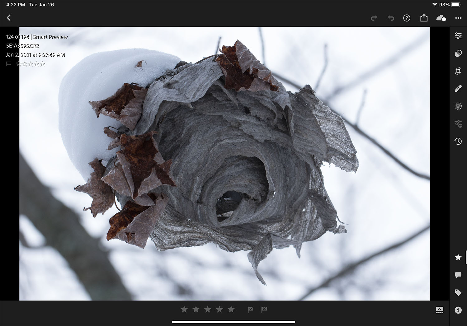Open the Previous settings tool

pos(458,124)
